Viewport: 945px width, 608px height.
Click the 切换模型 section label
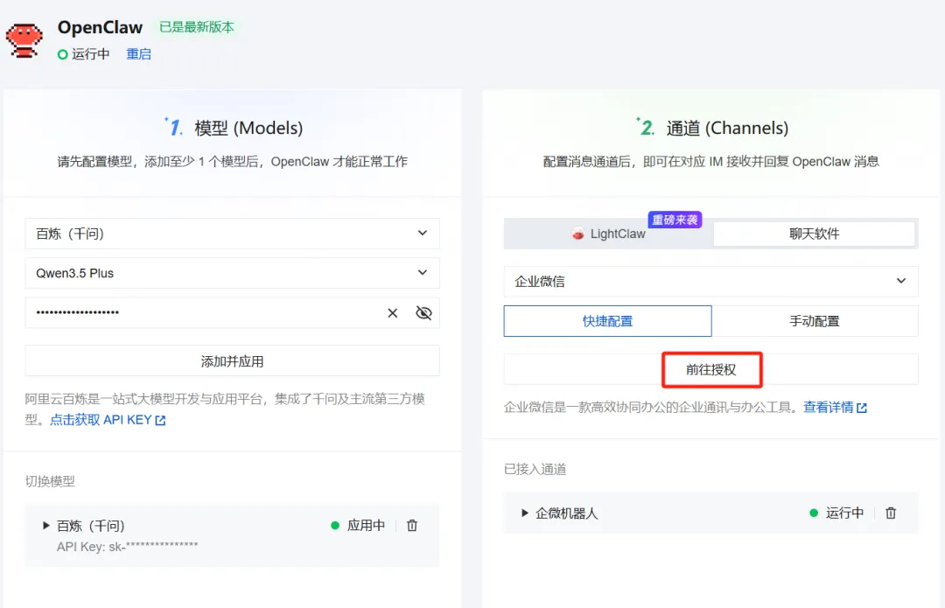pos(50,481)
